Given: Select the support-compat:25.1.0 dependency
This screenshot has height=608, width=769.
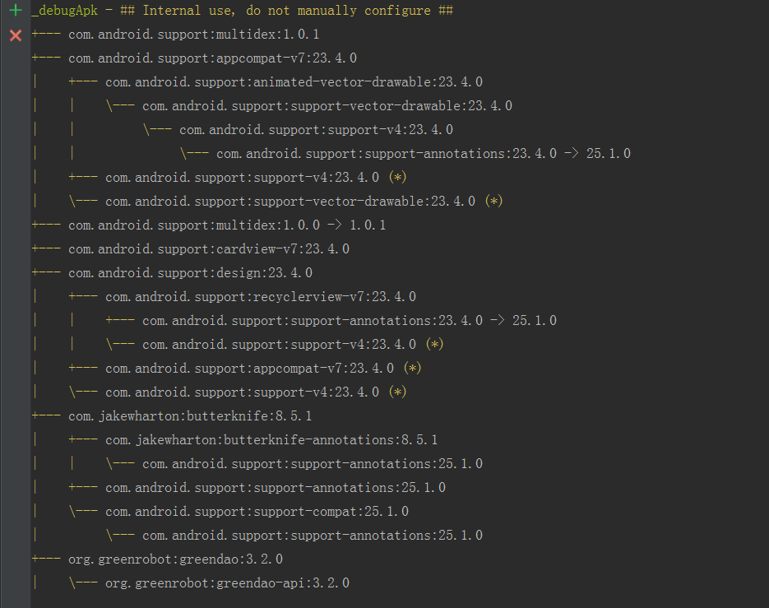Looking at the screenshot, I should 257,511.
